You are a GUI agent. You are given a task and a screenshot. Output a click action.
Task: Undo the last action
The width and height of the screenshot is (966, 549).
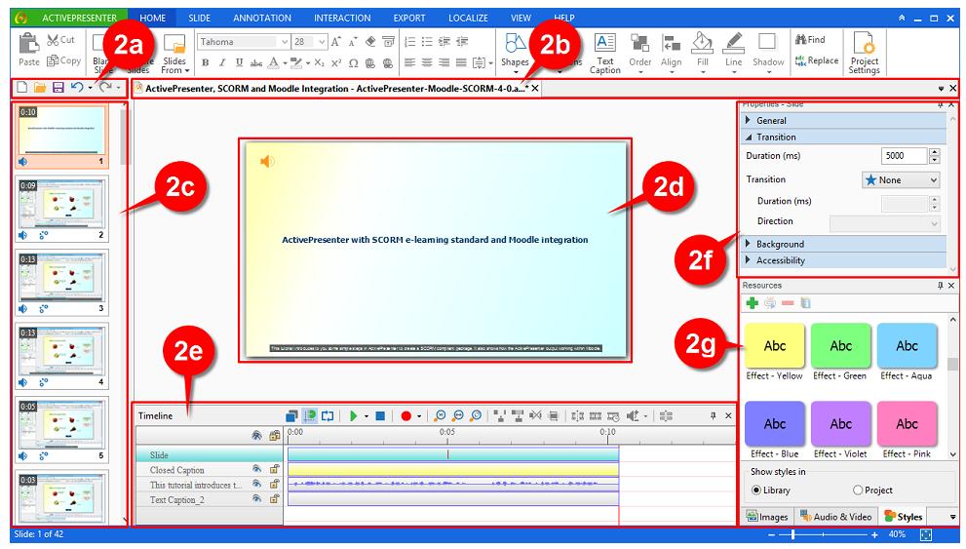tap(76, 88)
